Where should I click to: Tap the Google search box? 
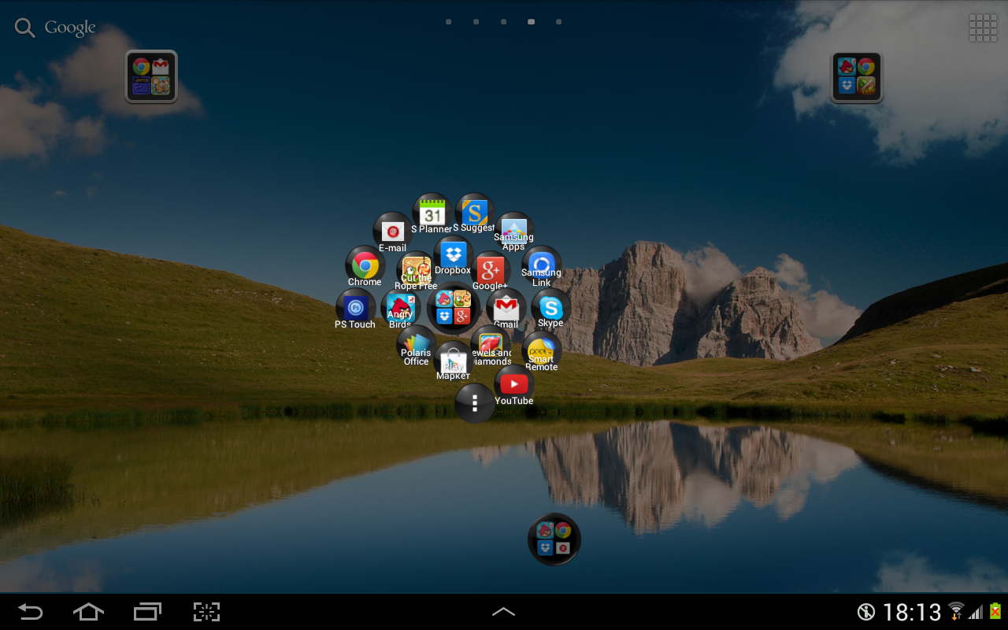tap(55, 28)
